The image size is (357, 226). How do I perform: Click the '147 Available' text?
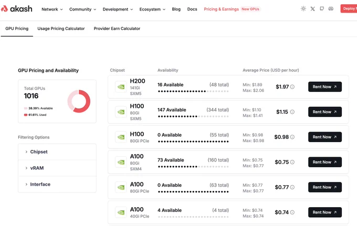[x=172, y=110]
